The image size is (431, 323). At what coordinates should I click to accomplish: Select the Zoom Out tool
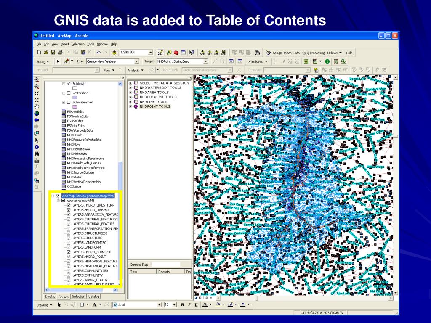37,87
